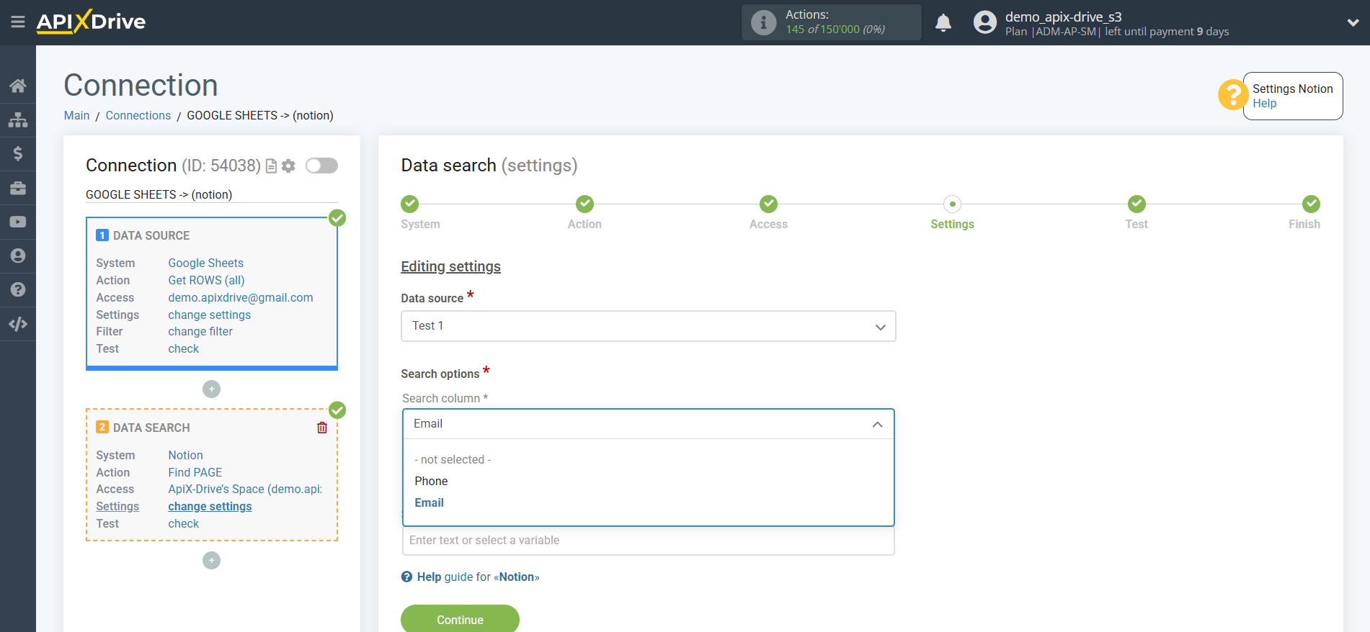
Task: Click Data Source check test link
Action: 184,348
